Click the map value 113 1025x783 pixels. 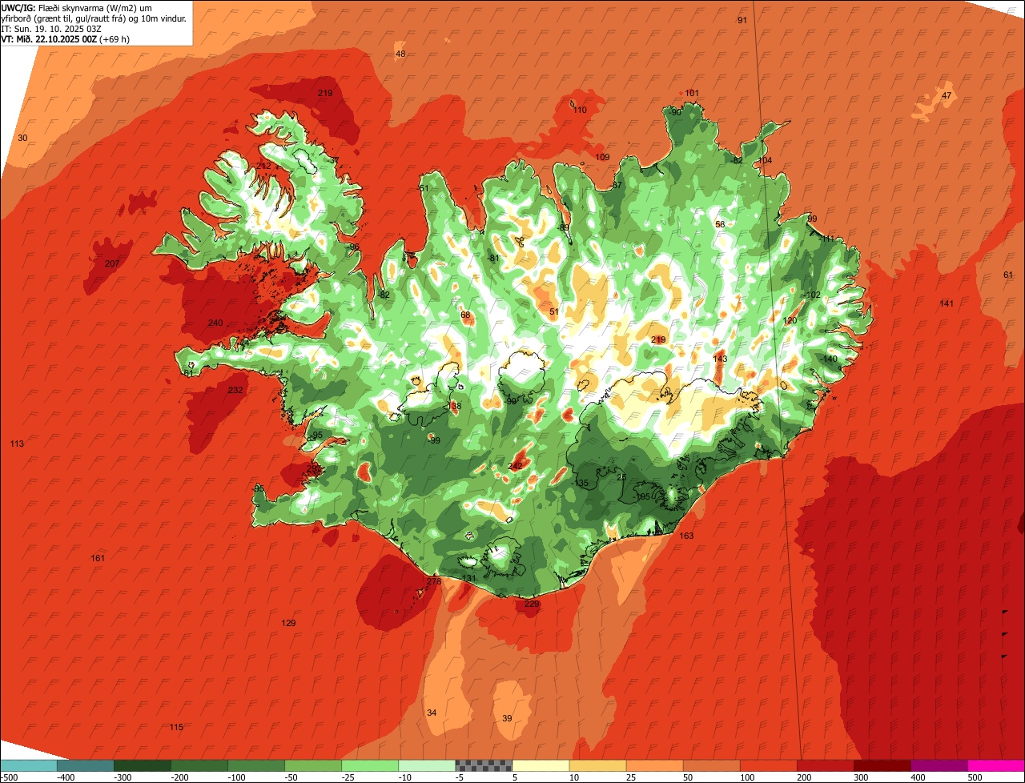[17, 444]
